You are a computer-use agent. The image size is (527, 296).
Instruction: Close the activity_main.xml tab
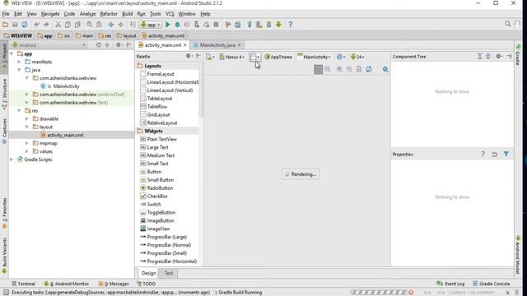click(x=184, y=45)
